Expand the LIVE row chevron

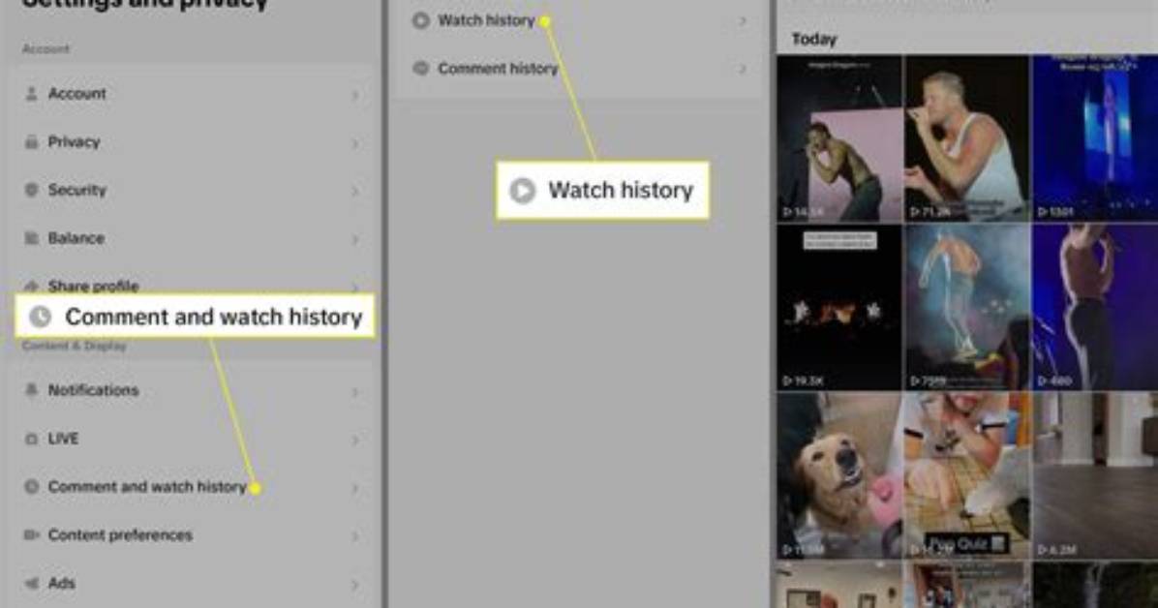click(355, 441)
